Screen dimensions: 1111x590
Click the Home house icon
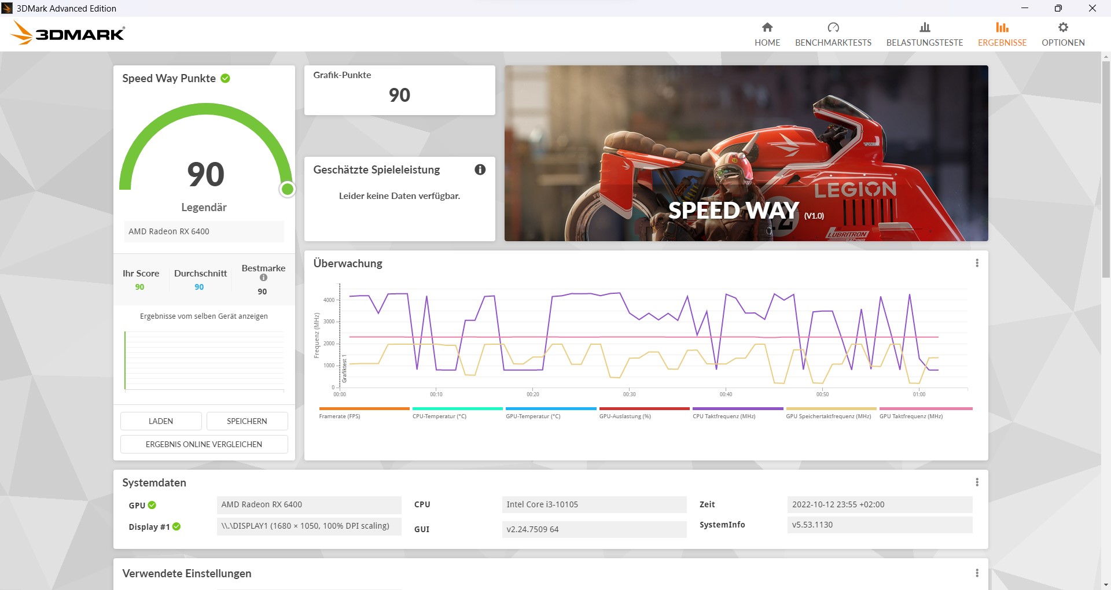(767, 27)
